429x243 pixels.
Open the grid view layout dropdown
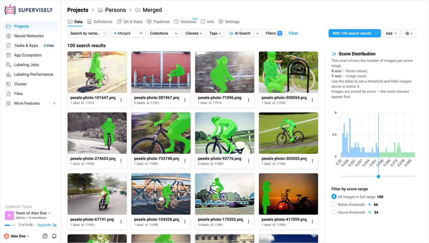409,33
